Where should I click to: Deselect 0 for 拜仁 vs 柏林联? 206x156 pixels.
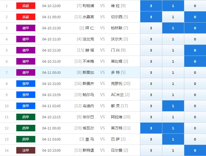195,28
